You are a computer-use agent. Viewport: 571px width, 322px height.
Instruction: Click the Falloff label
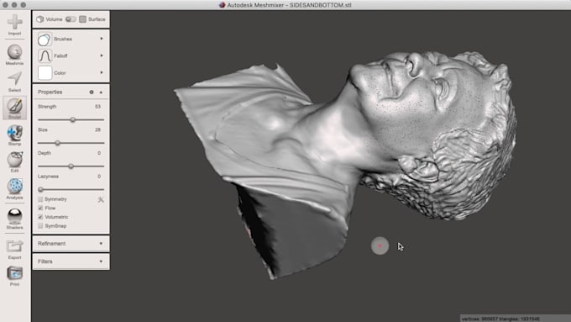pyautogui.click(x=60, y=55)
